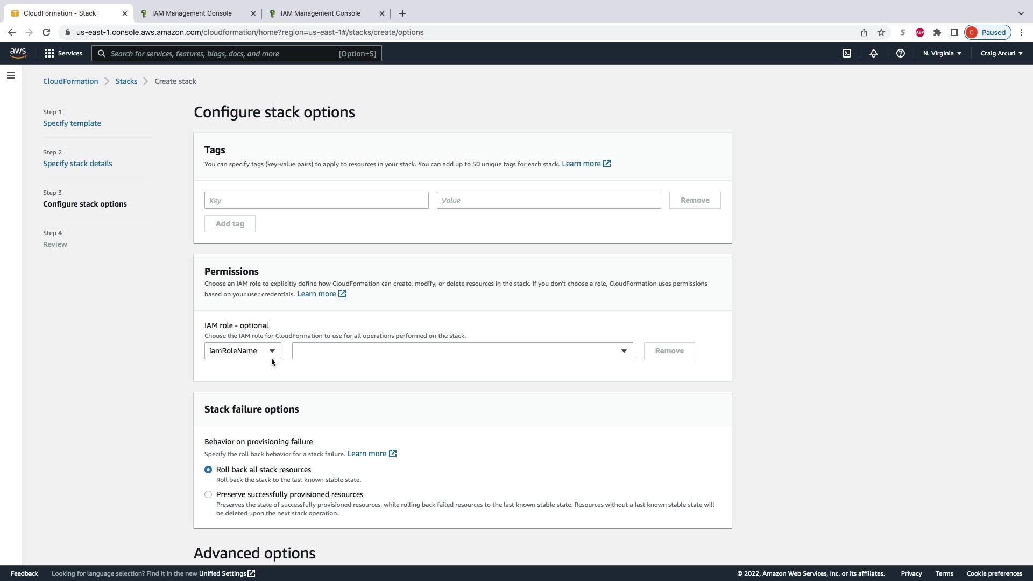Go to Step 2 Specify stack details
1033x581 pixels.
pos(77,164)
